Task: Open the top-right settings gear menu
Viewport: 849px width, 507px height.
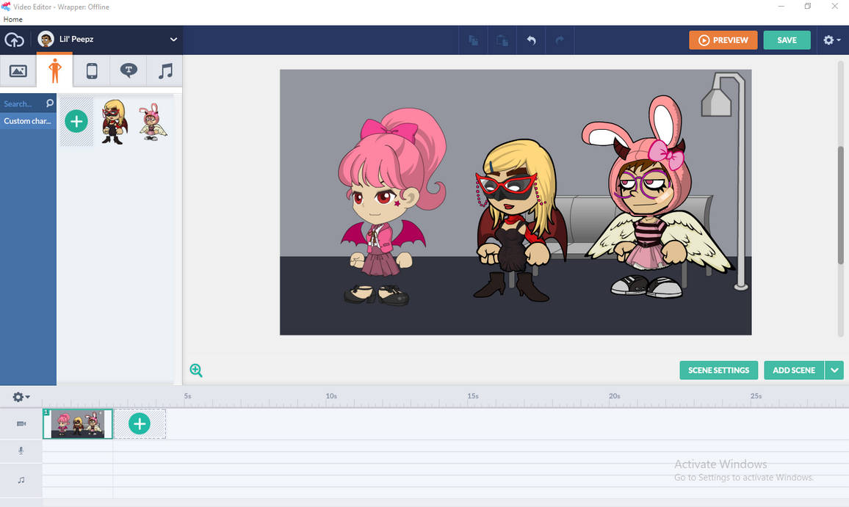Action: (831, 40)
